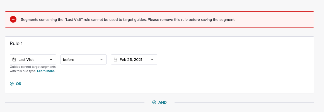The width and height of the screenshot is (324, 112).
Task: Open the Last Visit rule type selector
Action: 33,59
